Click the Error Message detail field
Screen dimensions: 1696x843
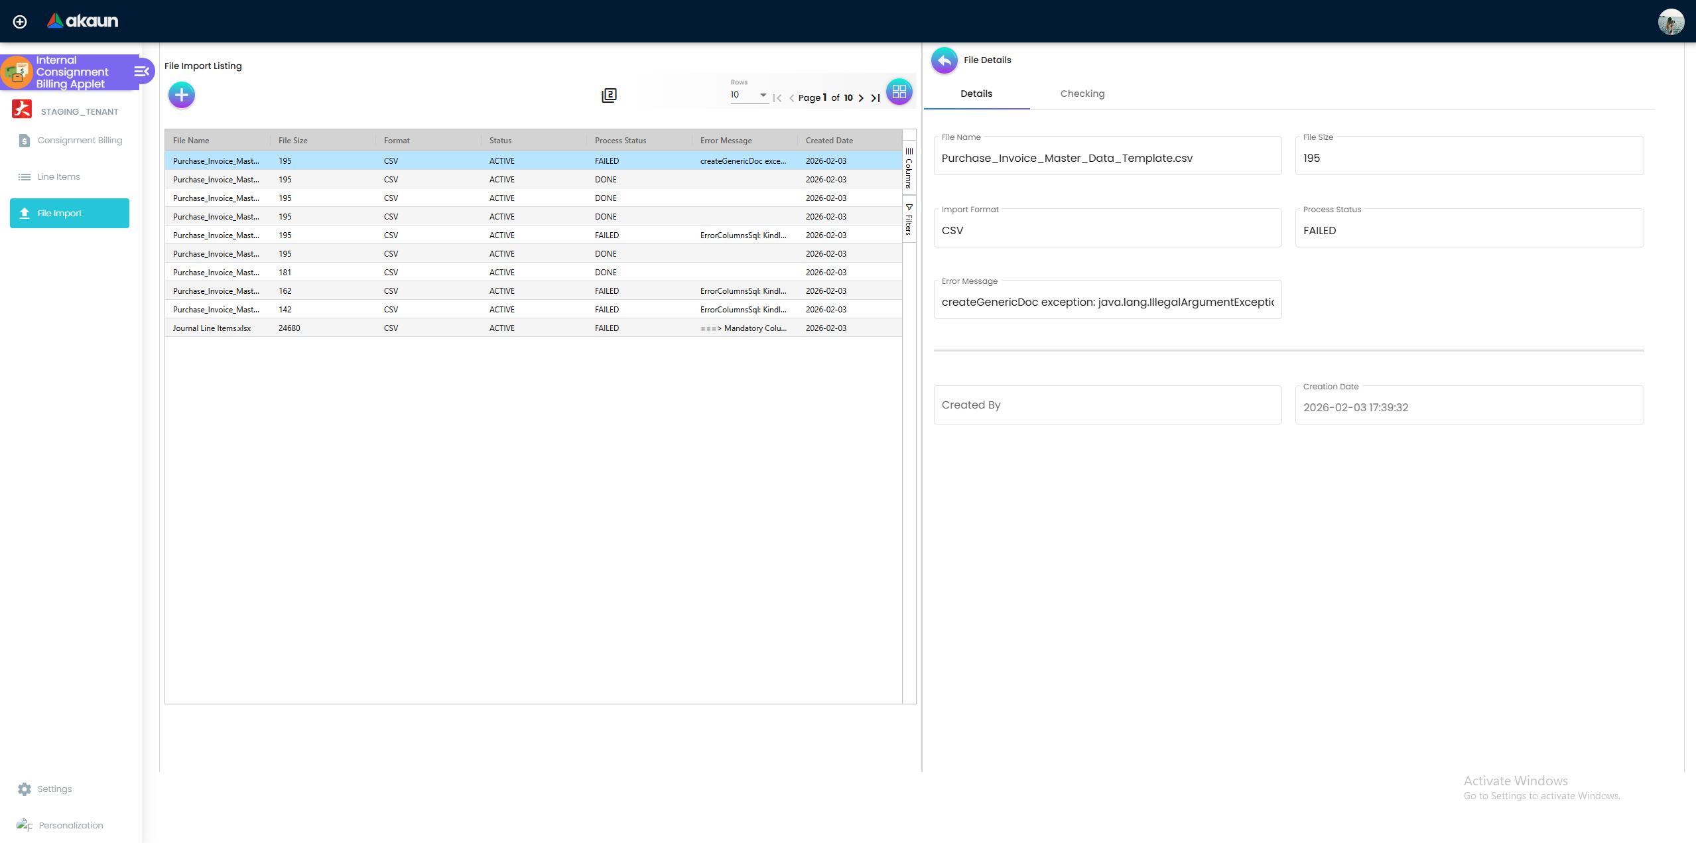point(1107,300)
